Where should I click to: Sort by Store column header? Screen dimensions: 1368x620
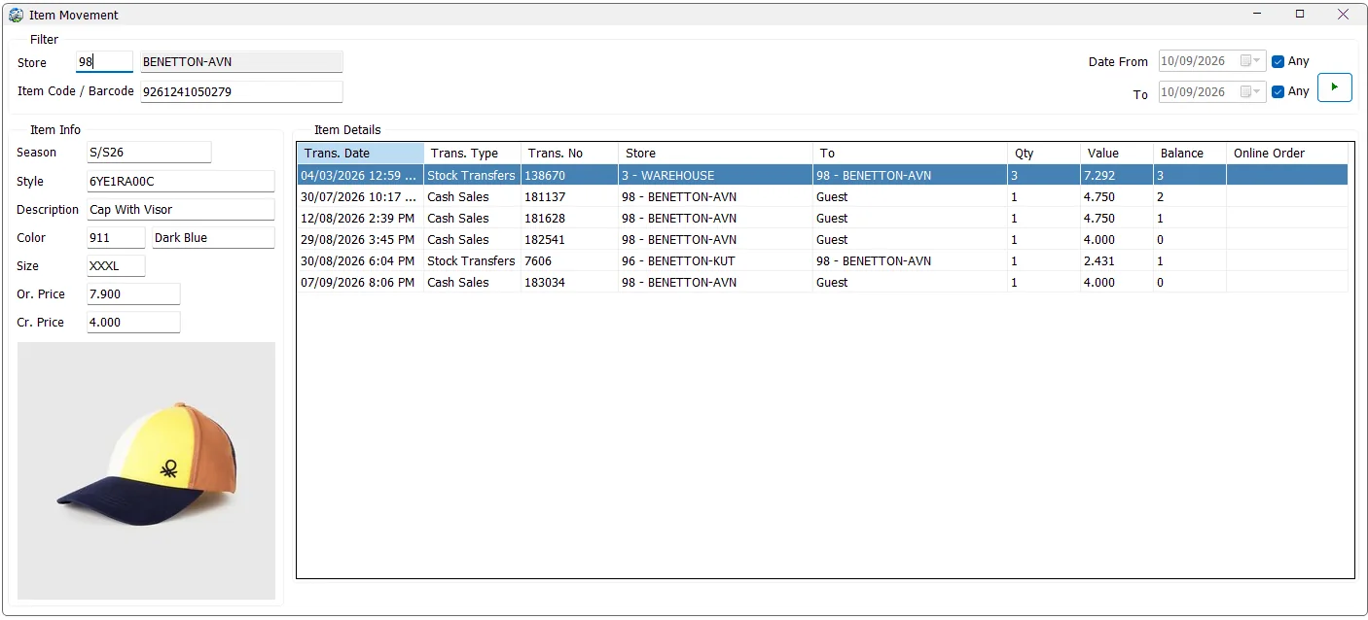click(715, 154)
